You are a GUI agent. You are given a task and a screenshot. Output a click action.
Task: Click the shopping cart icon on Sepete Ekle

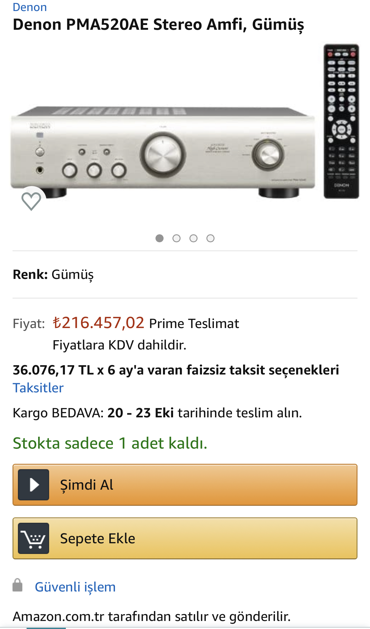pyautogui.click(x=34, y=538)
